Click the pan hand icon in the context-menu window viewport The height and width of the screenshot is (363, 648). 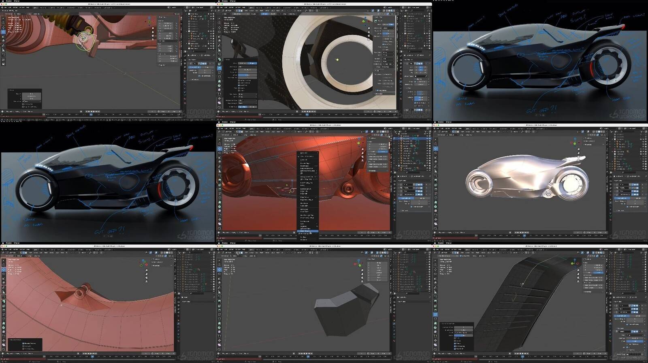point(362,153)
